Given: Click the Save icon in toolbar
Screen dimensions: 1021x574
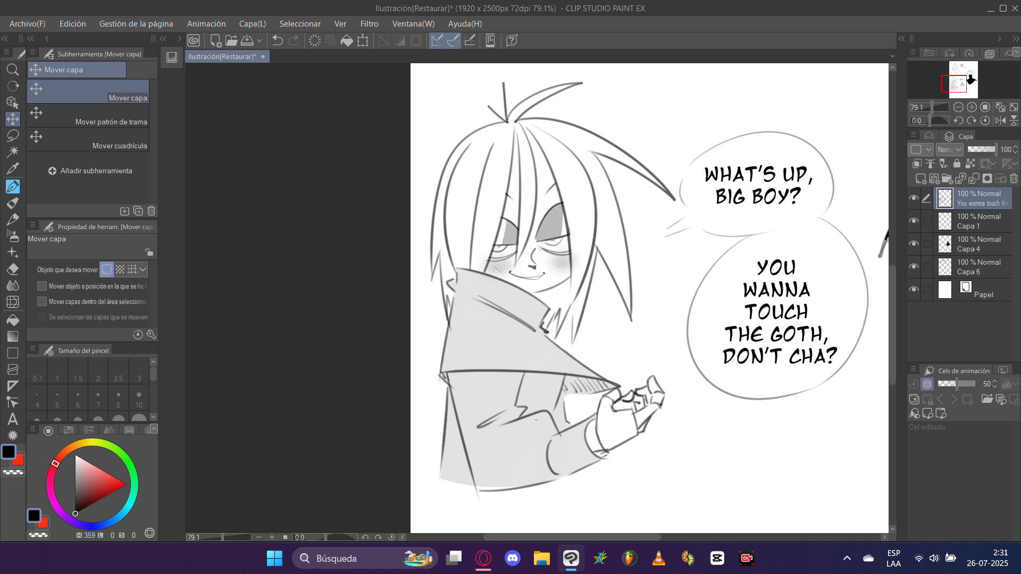Looking at the screenshot, I should (x=247, y=40).
